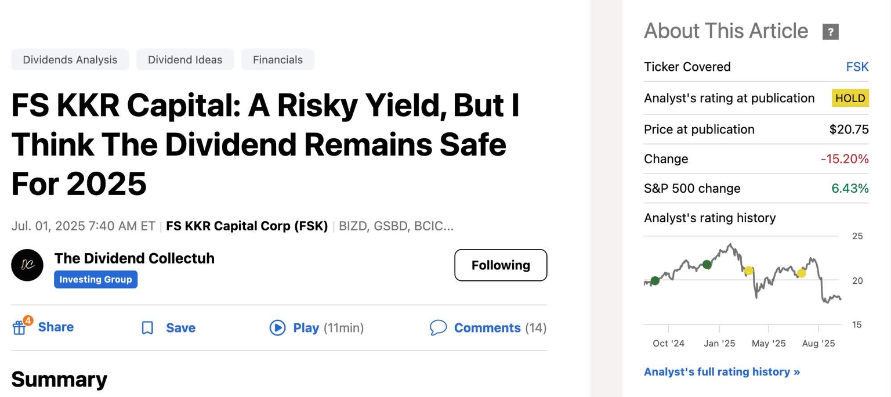Viewport: 891px width, 397px height.
Task: Open the FS KKR Capital Corp (FSK) page
Action: pos(246,226)
